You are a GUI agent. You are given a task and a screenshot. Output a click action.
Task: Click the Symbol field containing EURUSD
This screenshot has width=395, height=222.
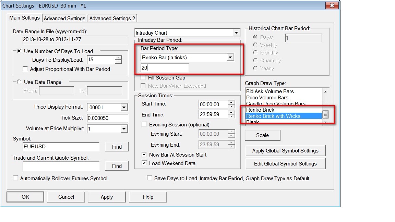(x=61, y=147)
